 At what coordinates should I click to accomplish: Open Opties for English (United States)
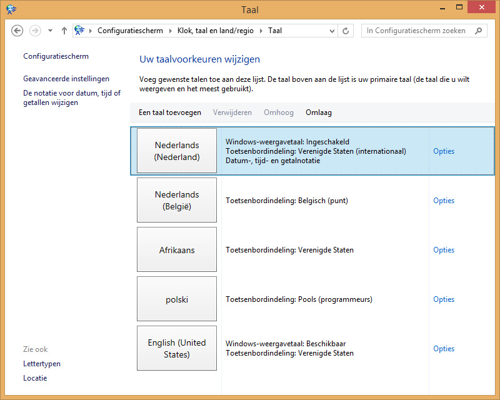444,349
